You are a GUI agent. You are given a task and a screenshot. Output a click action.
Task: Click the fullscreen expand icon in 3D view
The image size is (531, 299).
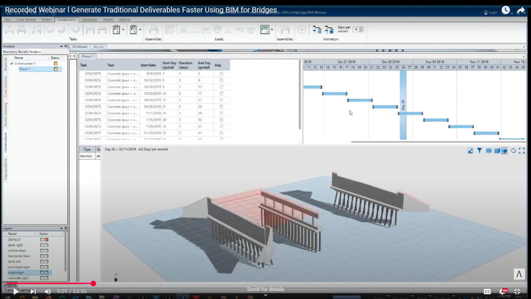pos(522,151)
